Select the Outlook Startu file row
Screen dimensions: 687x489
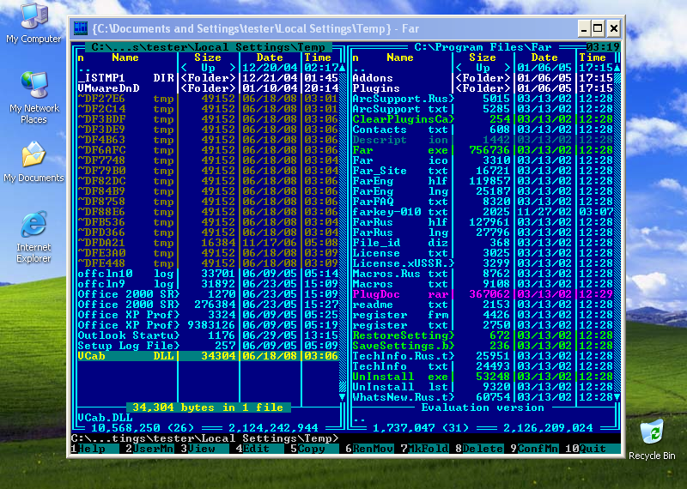[x=208, y=335]
